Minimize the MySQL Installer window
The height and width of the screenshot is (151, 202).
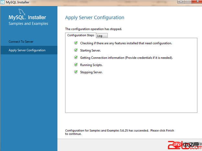(x=181, y=2)
